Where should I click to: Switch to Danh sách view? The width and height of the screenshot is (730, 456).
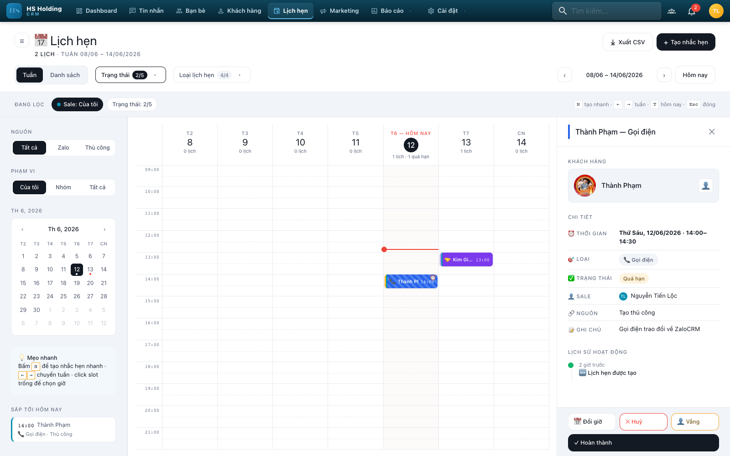(x=65, y=75)
